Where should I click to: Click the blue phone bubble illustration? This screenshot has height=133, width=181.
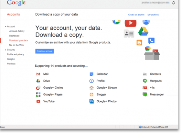(151, 41)
